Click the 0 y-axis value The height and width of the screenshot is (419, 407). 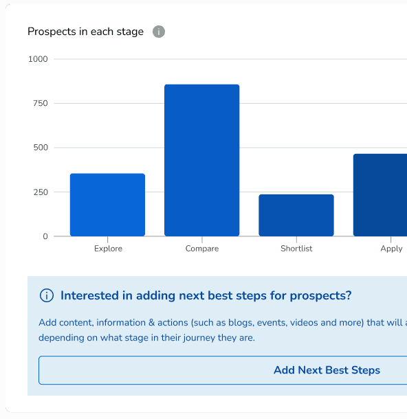(45, 236)
